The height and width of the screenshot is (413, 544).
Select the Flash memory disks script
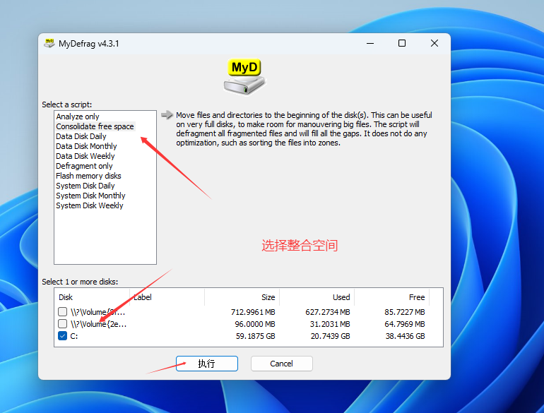pyautogui.click(x=88, y=176)
